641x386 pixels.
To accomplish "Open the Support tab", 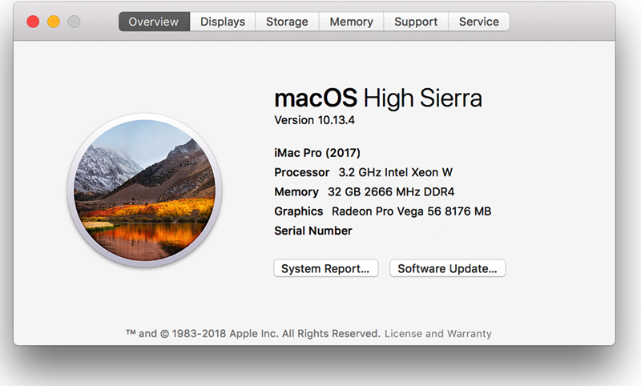I will 416,22.
